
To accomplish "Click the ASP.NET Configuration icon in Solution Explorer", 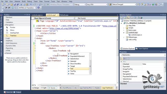I will click(141, 18).
